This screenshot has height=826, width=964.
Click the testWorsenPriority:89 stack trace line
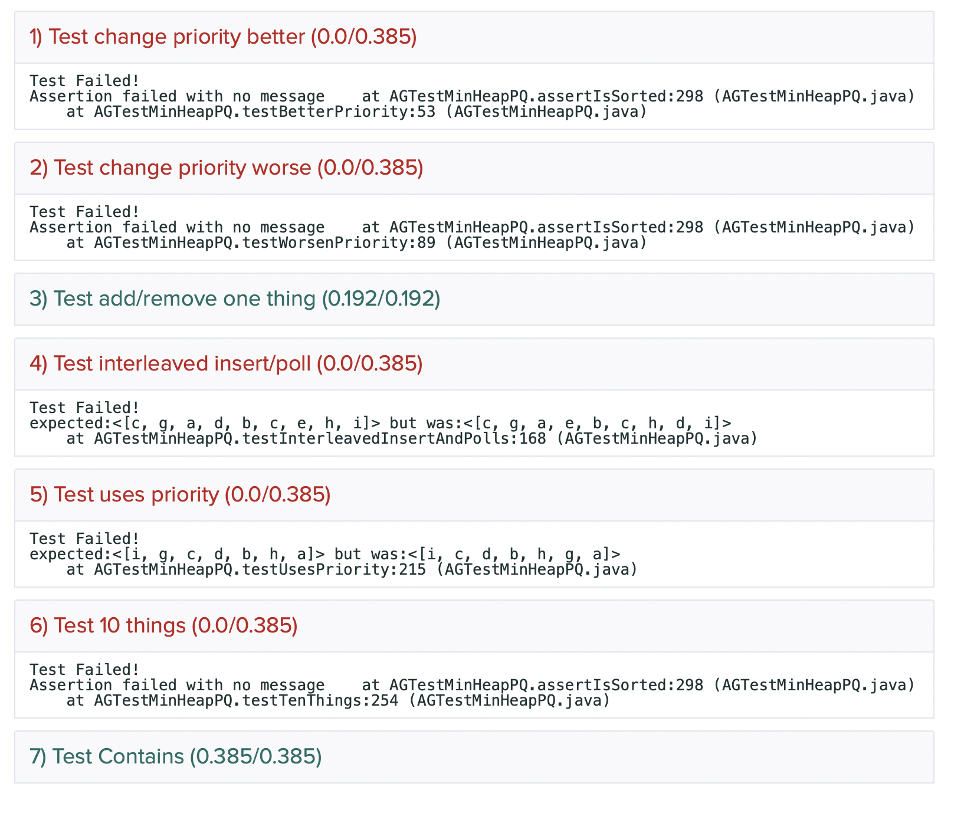tap(356, 242)
